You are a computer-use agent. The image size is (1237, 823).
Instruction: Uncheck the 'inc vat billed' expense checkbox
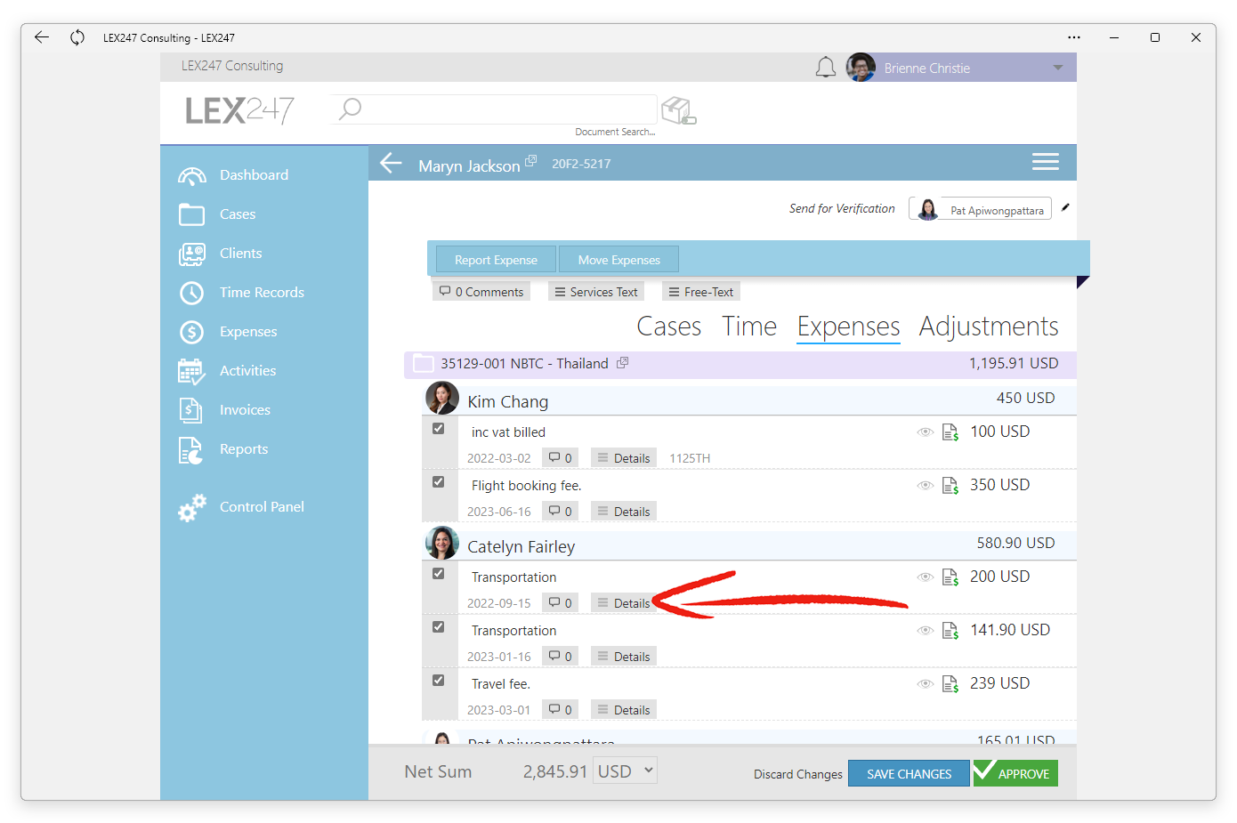click(x=439, y=429)
